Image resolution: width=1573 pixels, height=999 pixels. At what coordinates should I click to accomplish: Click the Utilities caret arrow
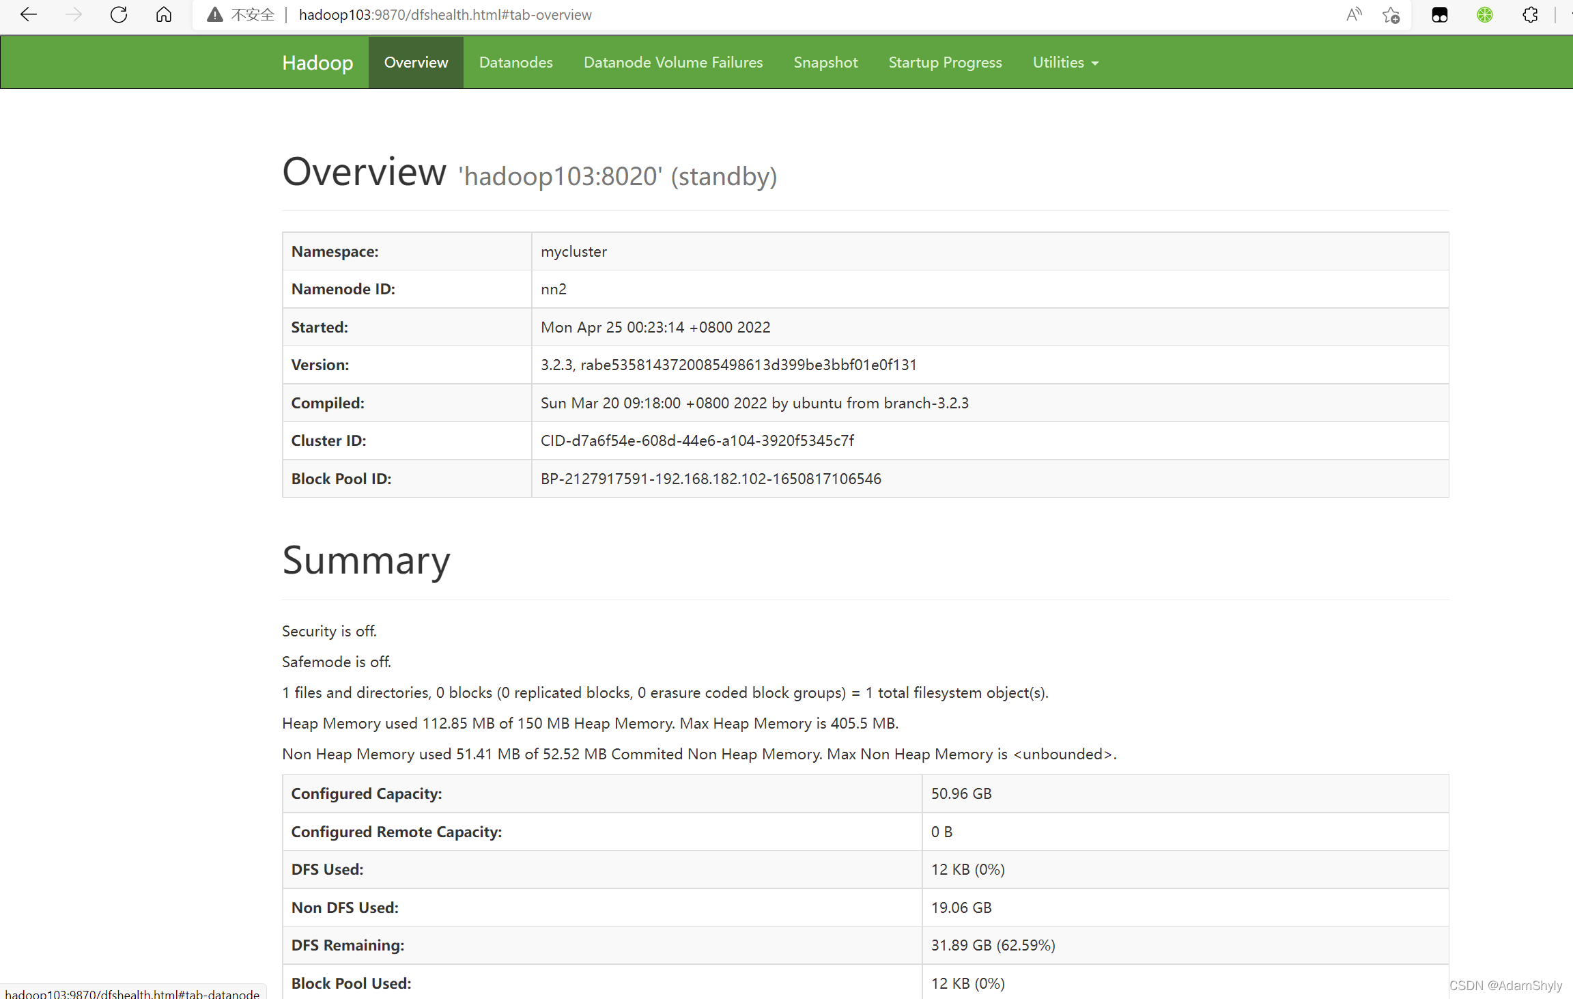coord(1095,63)
